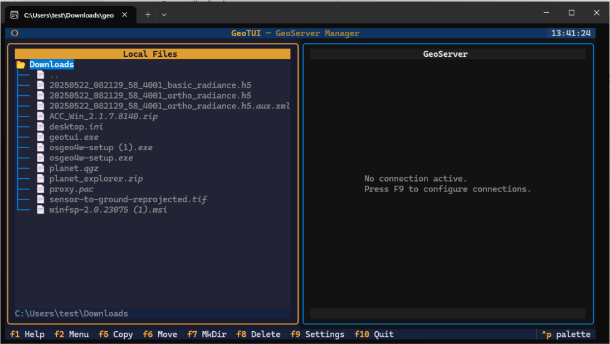Click the file icon beside planet_explorer.zip
The height and width of the screenshot is (344, 610).
tap(41, 179)
